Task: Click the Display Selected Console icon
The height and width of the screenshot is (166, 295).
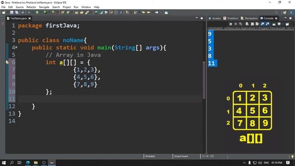Action: click(x=279, y=24)
